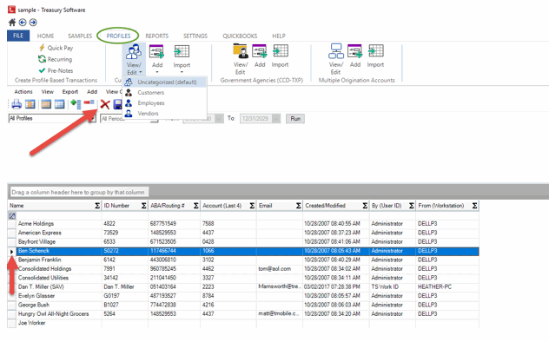Click the red X delete icon
This screenshot has width=549, height=342.
point(105,104)
